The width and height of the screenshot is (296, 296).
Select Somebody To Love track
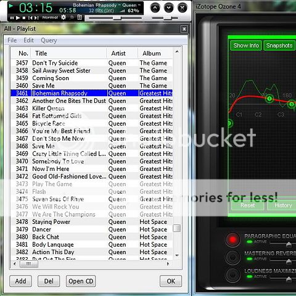92,162
